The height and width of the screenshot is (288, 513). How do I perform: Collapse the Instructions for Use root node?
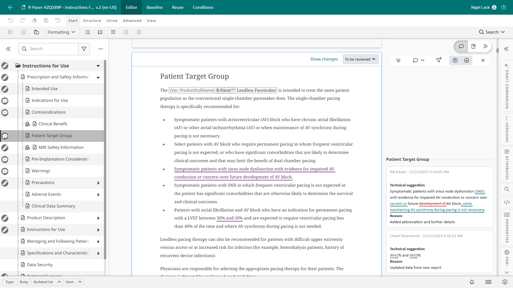click(98, 66)
